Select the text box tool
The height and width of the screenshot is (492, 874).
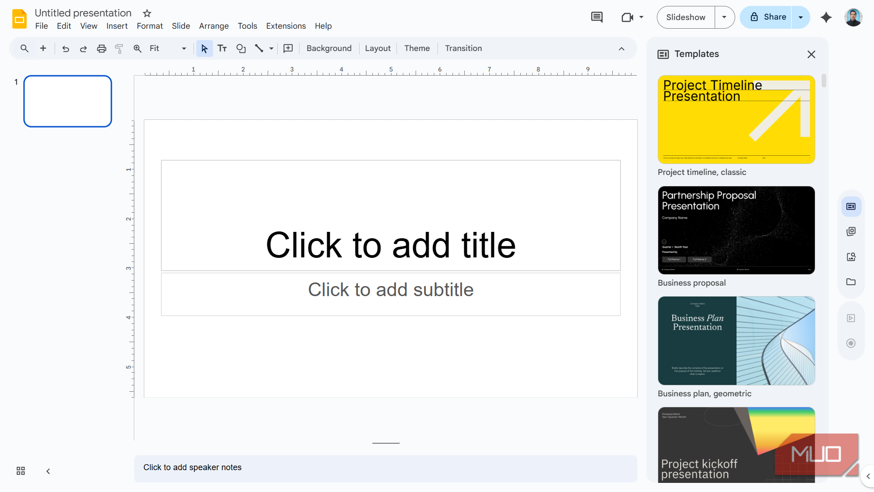[x=222, y=48]
